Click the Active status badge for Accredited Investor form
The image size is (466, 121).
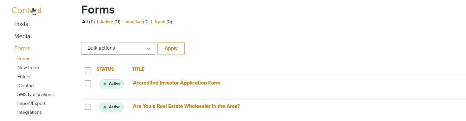coord(111,84)
